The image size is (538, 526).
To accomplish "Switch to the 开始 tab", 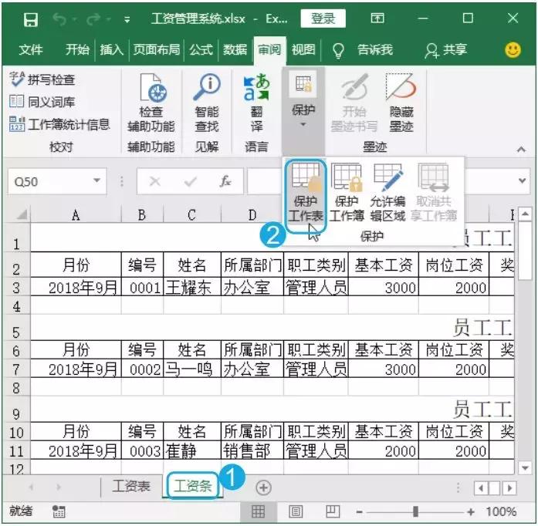I will point(77,49).
